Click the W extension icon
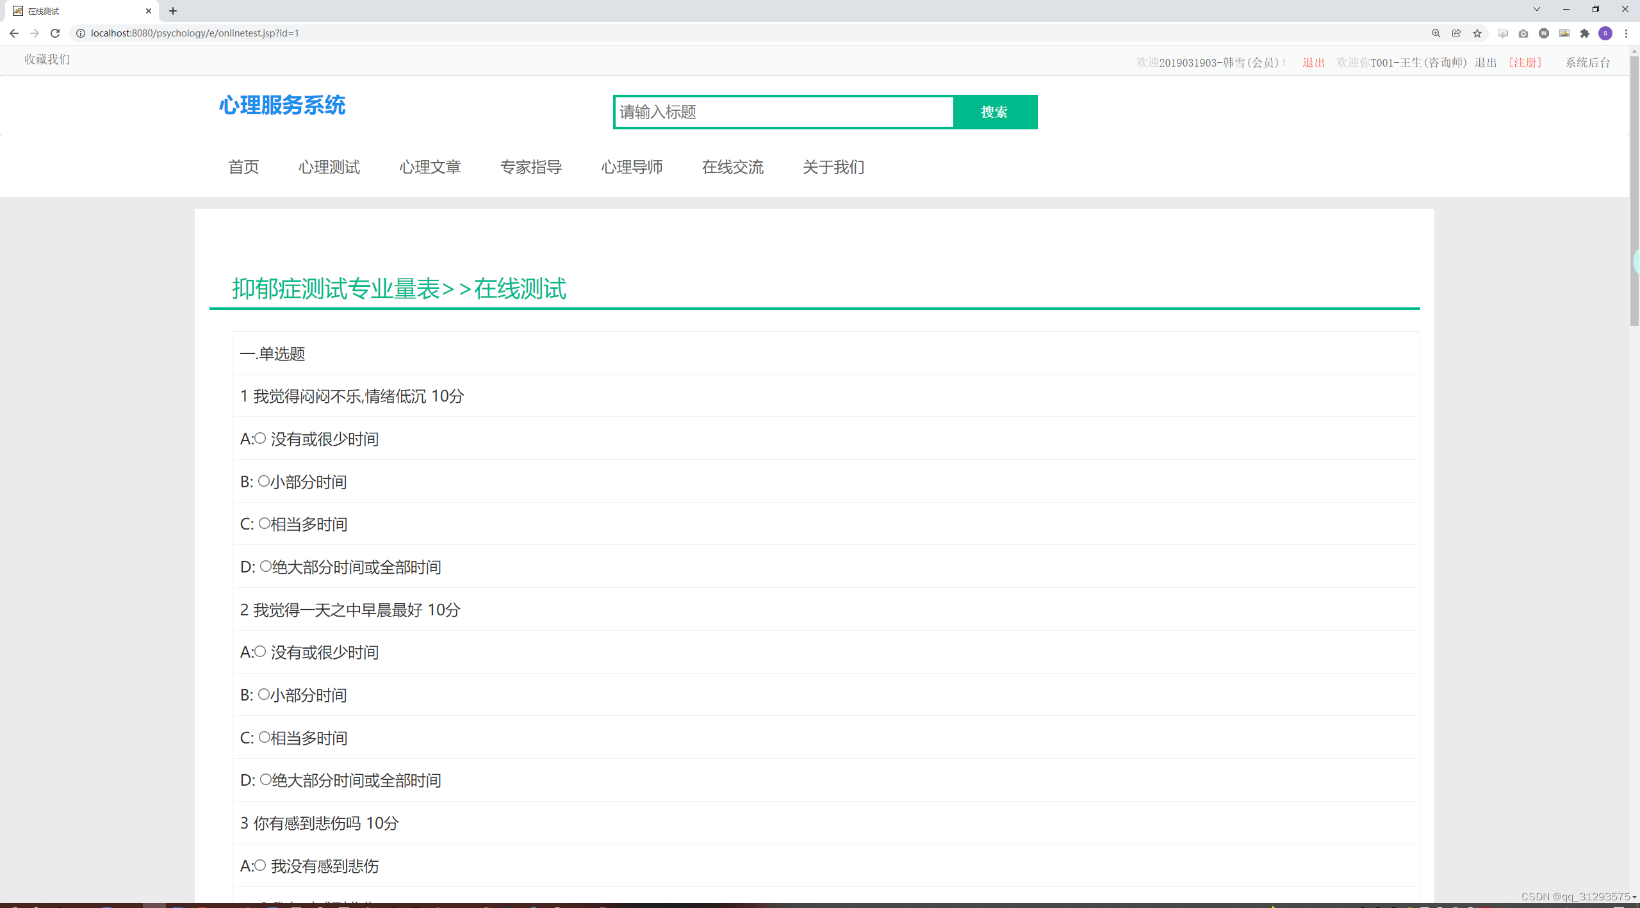The image size is (1640, 908). [x=1544, y=33]
